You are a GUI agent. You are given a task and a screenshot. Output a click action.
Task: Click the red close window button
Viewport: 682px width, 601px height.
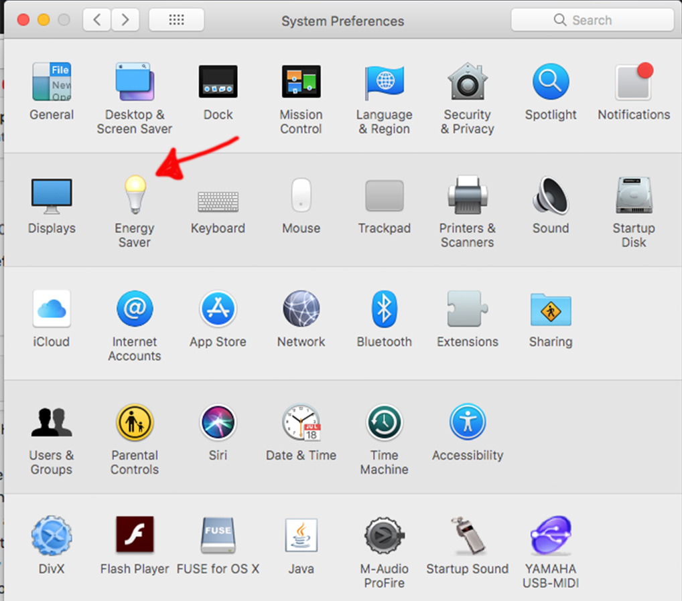coord(23,19)
